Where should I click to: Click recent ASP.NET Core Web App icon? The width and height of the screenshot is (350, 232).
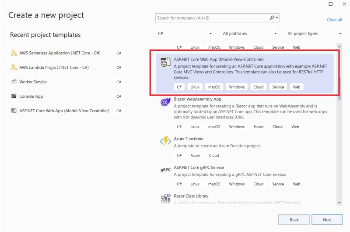pyautogui.click(x=14, y=111)
